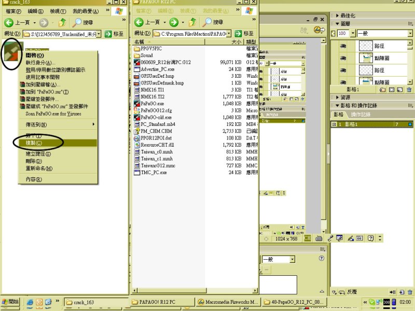Click distribute to frames icon in frames panel
The width and height of the screenshot is (415, 311).
click(x=393, y=292)
